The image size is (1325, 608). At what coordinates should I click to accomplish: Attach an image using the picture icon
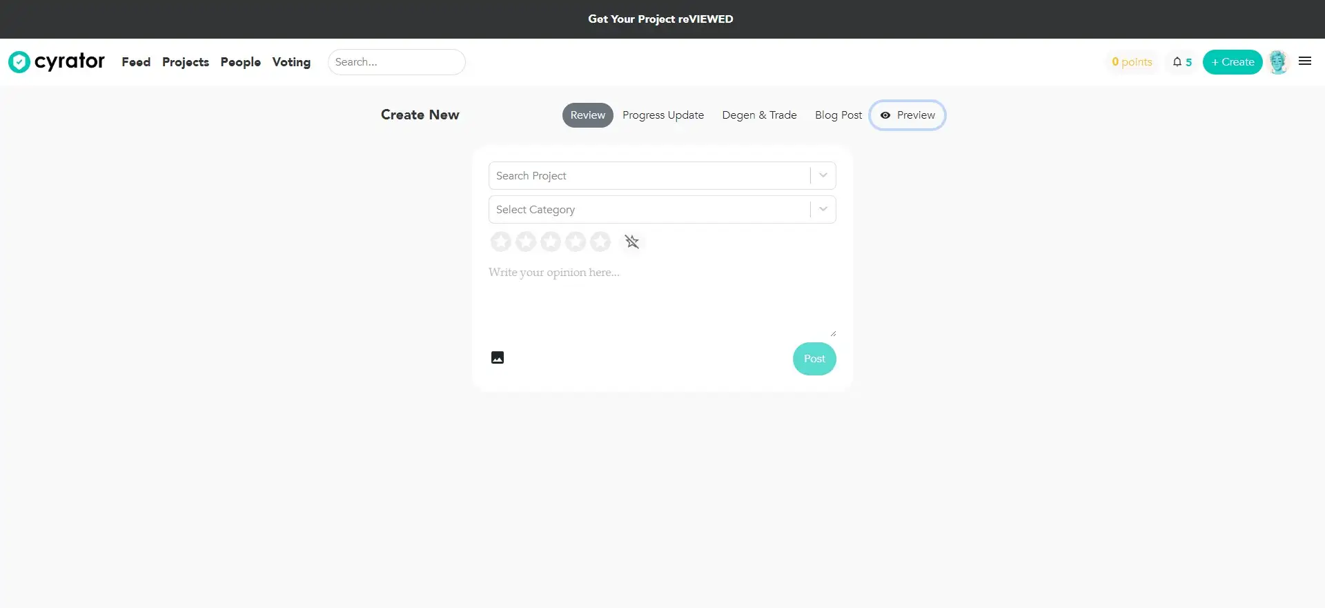click(x=498, y=357)
